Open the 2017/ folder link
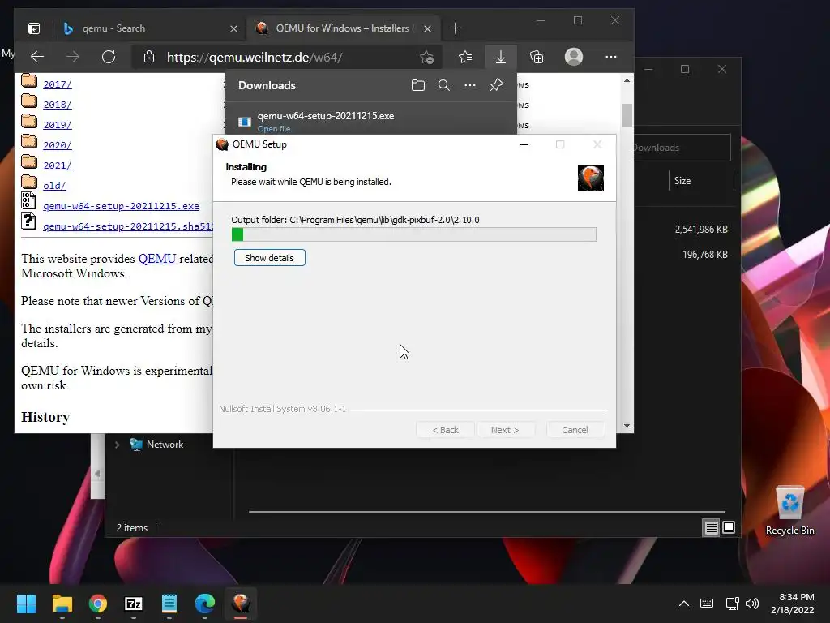The width and height of the screenshot is (830, 623). click(58, 84)
